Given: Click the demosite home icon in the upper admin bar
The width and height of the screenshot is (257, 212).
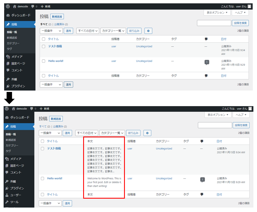Looking at the screenshot, I should [14, 6].
